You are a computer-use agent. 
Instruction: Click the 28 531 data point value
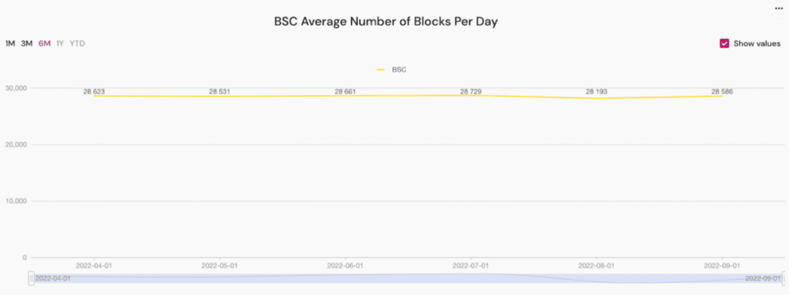pos(220,92)
